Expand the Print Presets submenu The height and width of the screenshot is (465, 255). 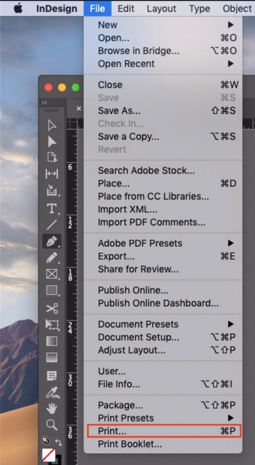[231, 418]
